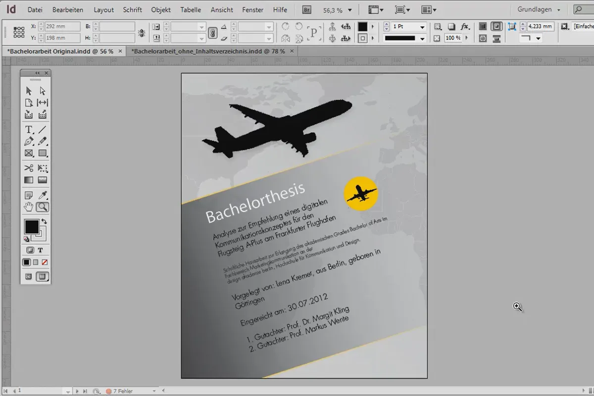
Task: Click the large black fill color swatch
Action: 32,227
